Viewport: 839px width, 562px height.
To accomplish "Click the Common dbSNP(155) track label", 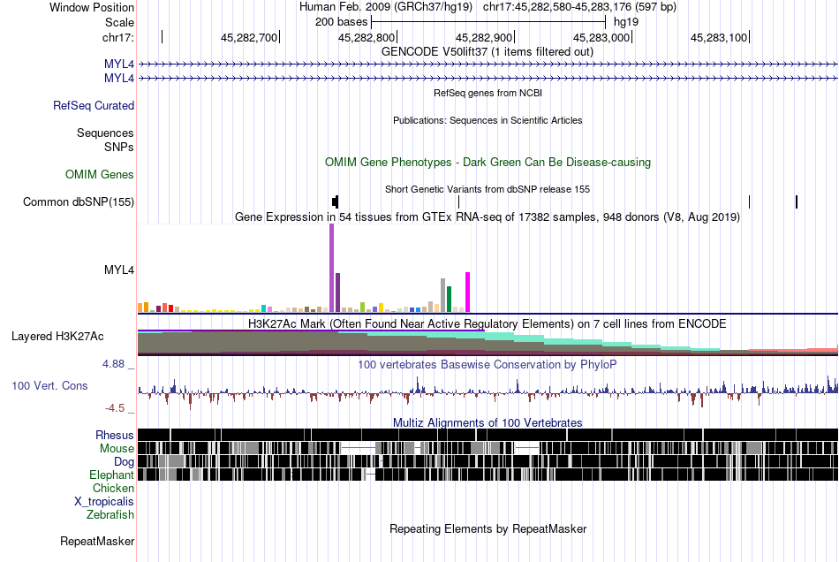I will [79, 201].
